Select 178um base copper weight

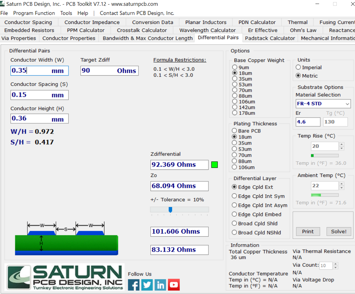click(x=235, y=113)
